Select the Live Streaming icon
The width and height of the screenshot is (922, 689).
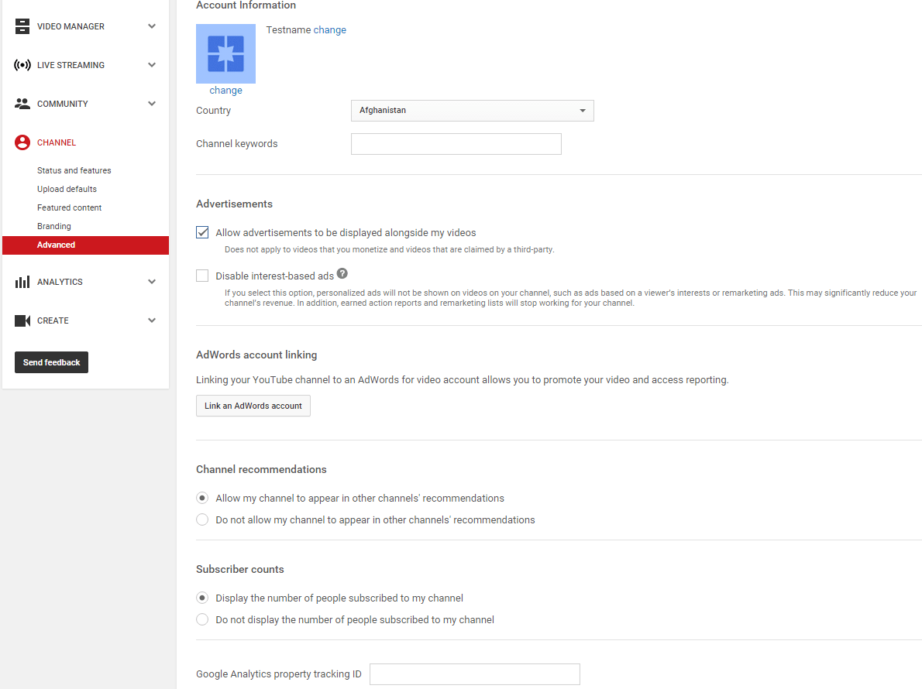point(22,64)
